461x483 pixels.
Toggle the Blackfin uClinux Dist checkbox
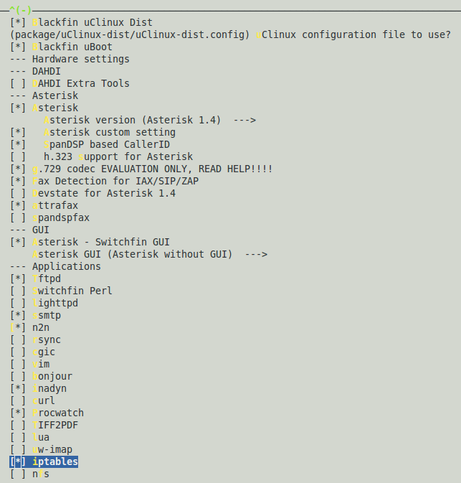[18, 22]
